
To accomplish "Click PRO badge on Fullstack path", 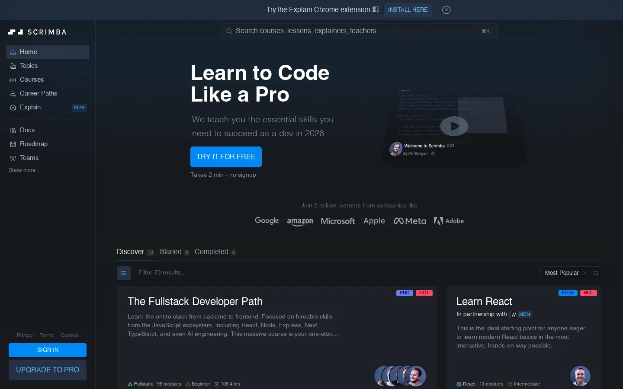I will coord(405,293).
